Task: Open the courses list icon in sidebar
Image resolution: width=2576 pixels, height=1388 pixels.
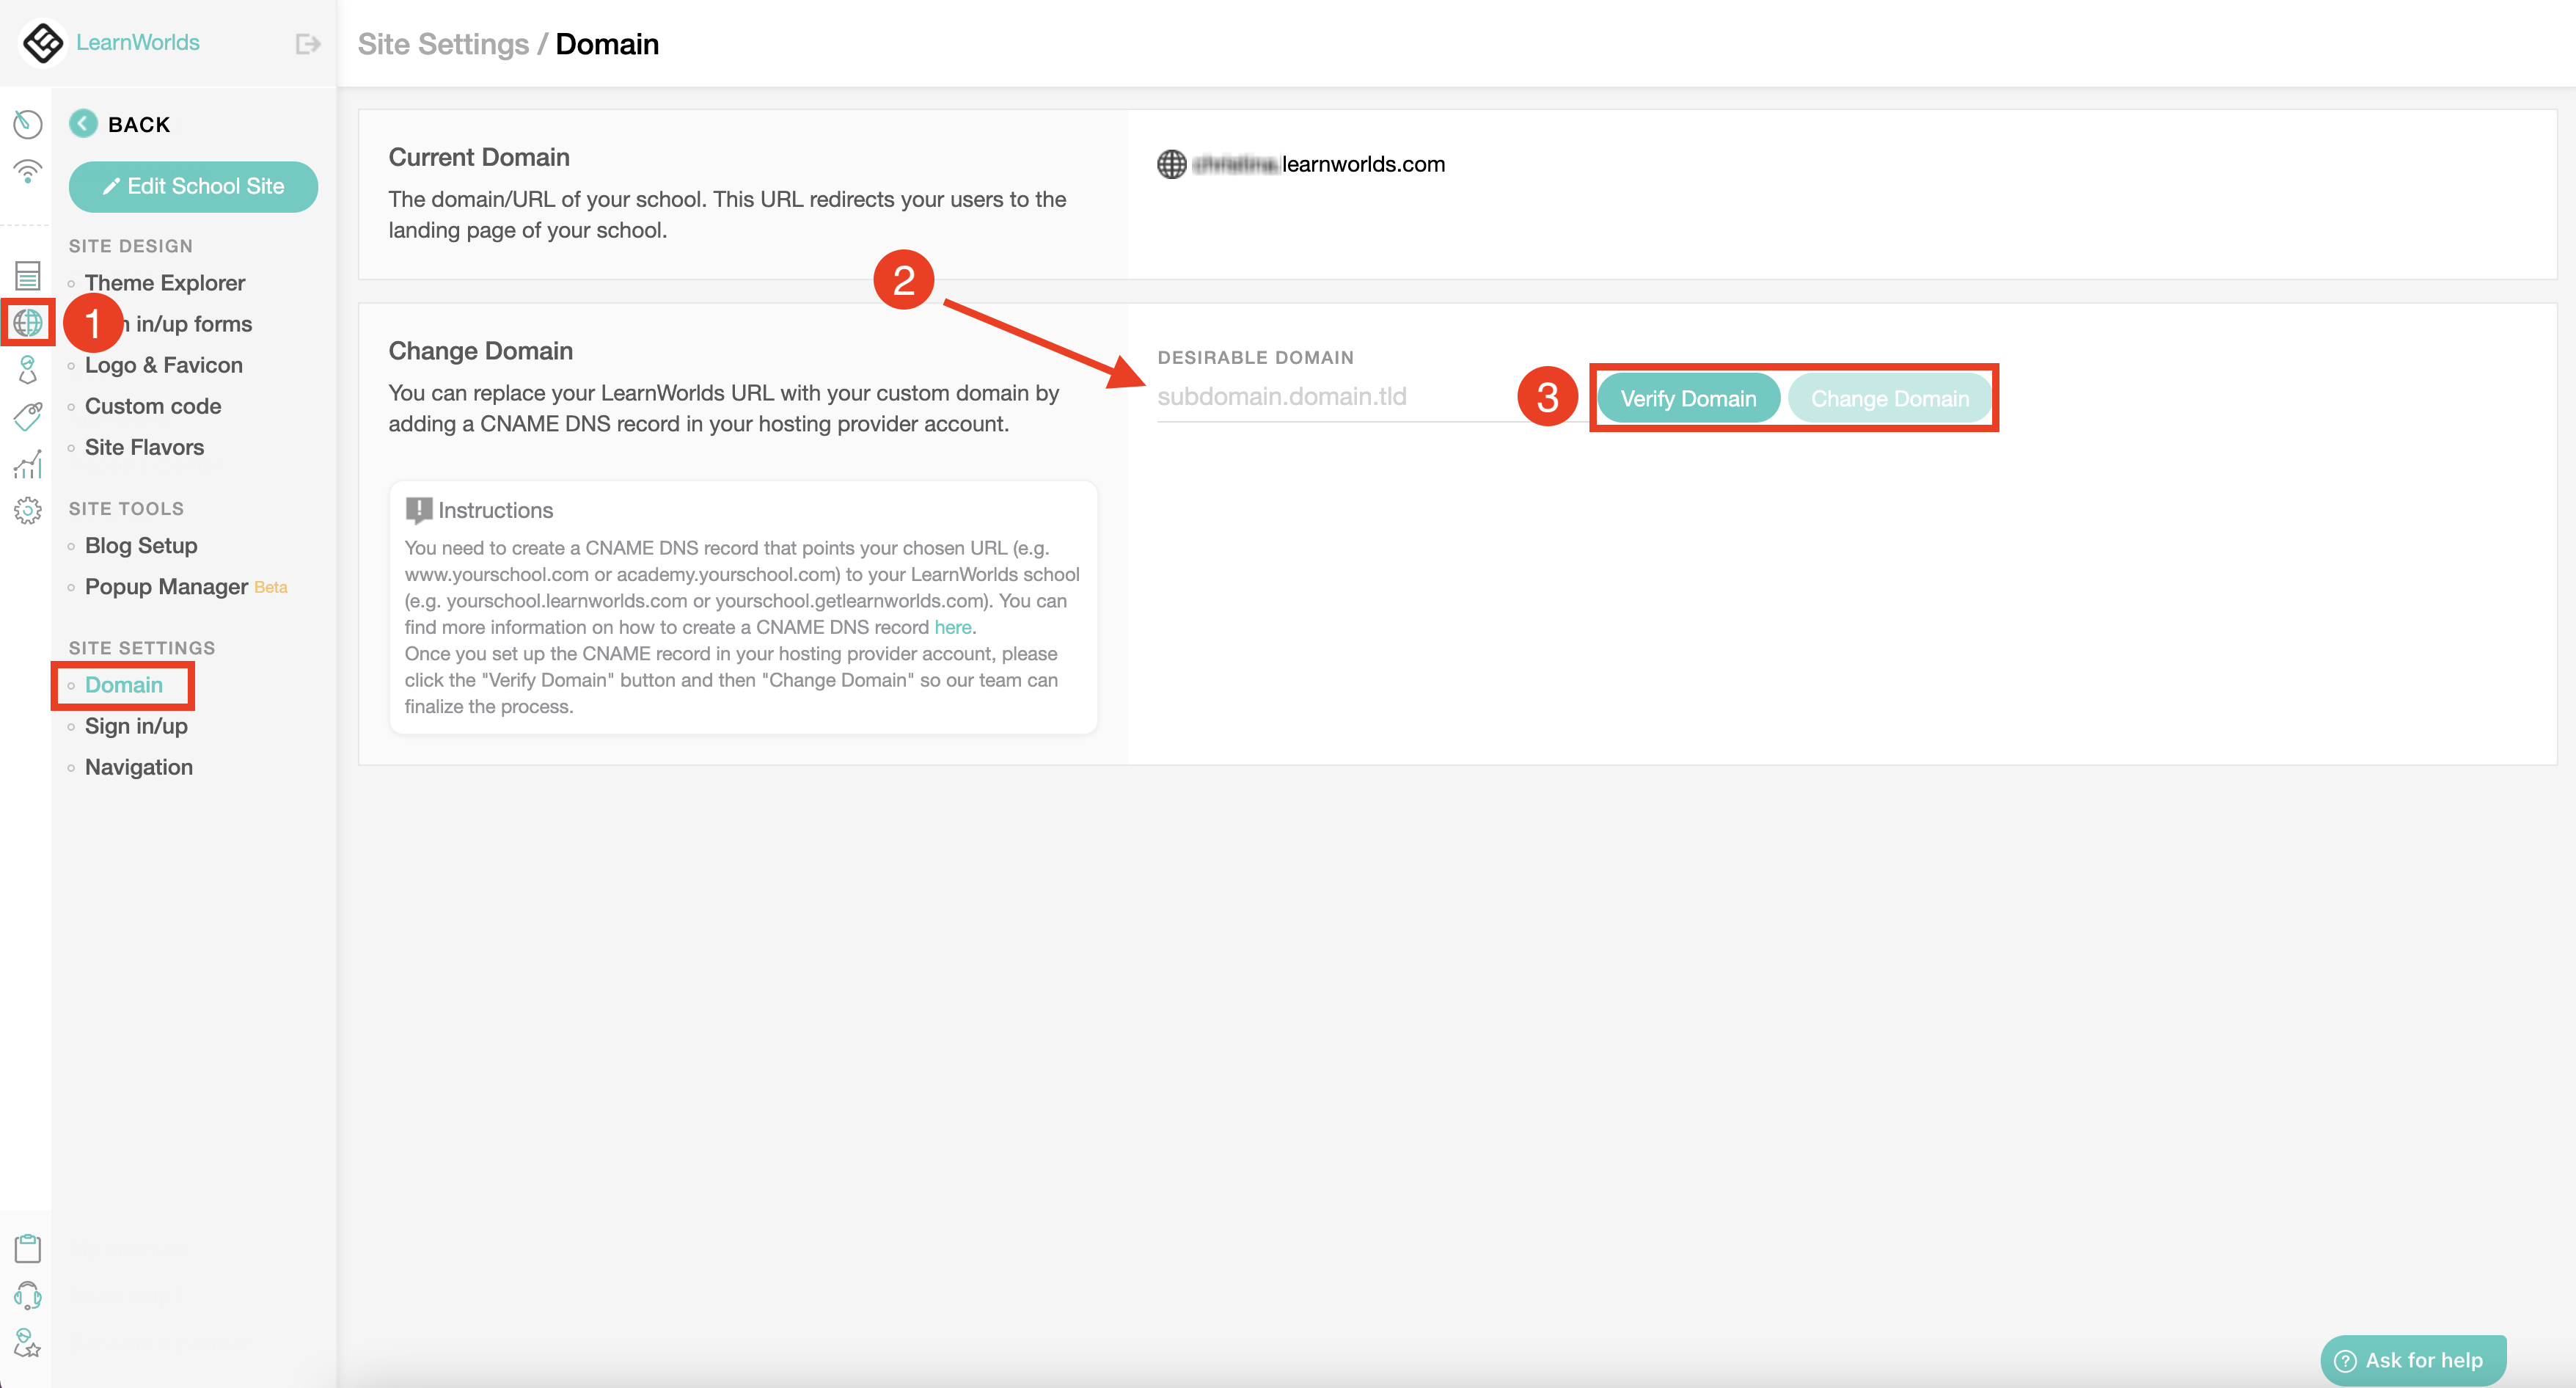Action: coord(27,275)
